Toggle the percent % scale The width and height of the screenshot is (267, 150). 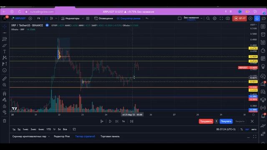242,130
